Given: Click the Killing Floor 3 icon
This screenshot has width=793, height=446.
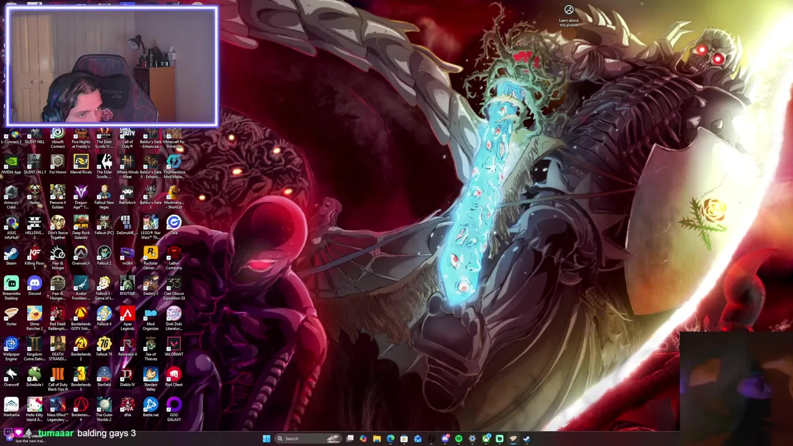Looking at the screenshot, I should coord(34,258).
